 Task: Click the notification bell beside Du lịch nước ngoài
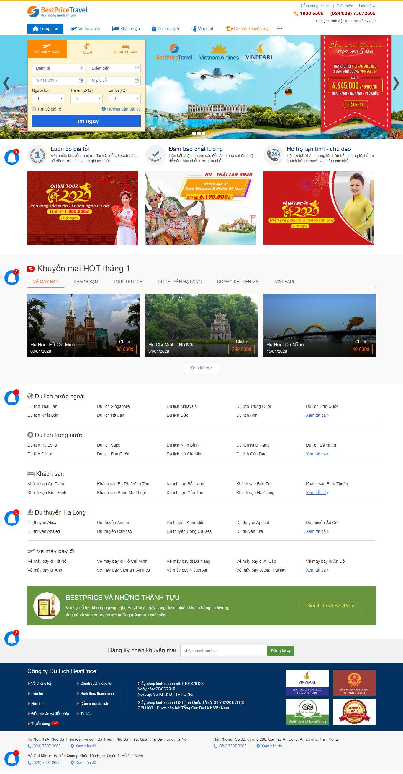point(12,397)
